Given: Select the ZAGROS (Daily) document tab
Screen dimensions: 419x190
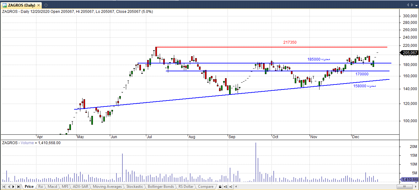Looking at the screenshot, I should pyautogui.click(x=21, y=5).
